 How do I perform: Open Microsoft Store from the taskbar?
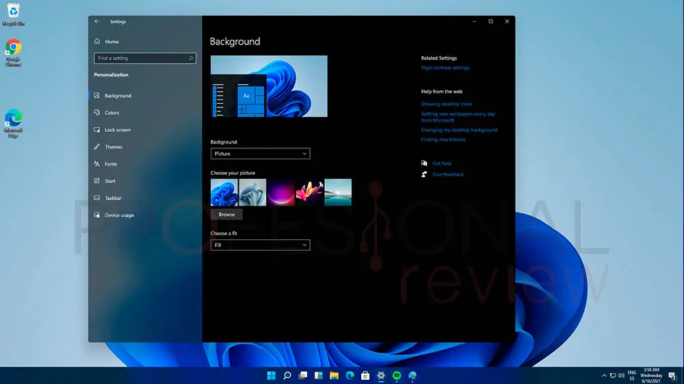coord(365,375)
